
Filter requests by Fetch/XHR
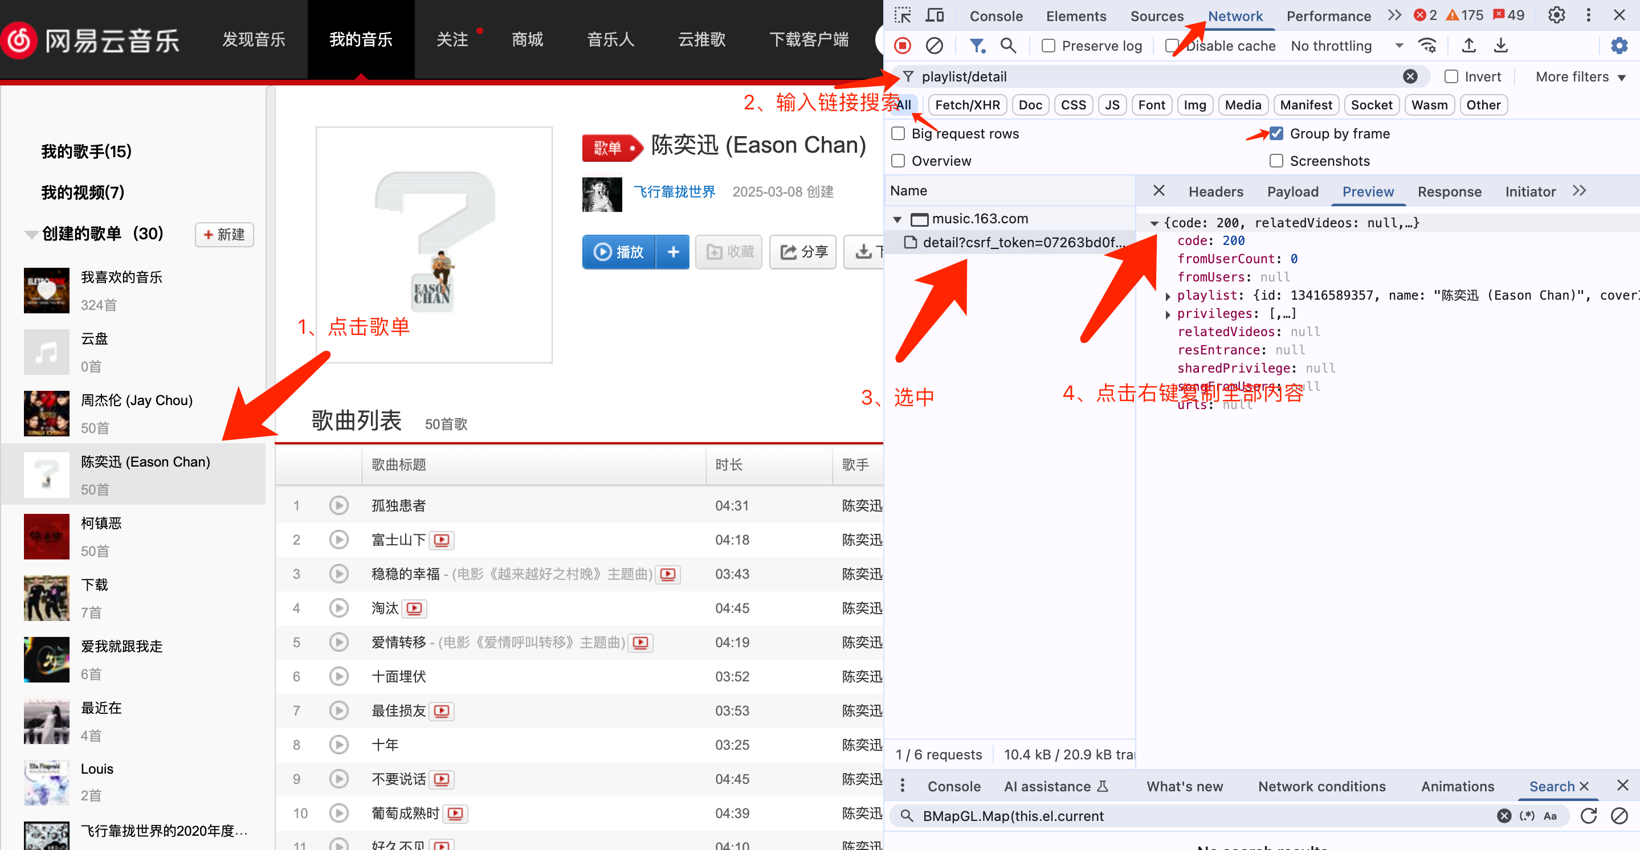[967, 105]
